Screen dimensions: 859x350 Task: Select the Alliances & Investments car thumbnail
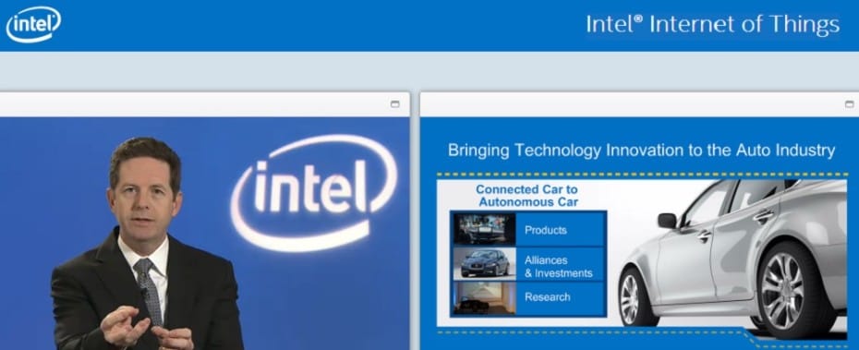[484, 264]
